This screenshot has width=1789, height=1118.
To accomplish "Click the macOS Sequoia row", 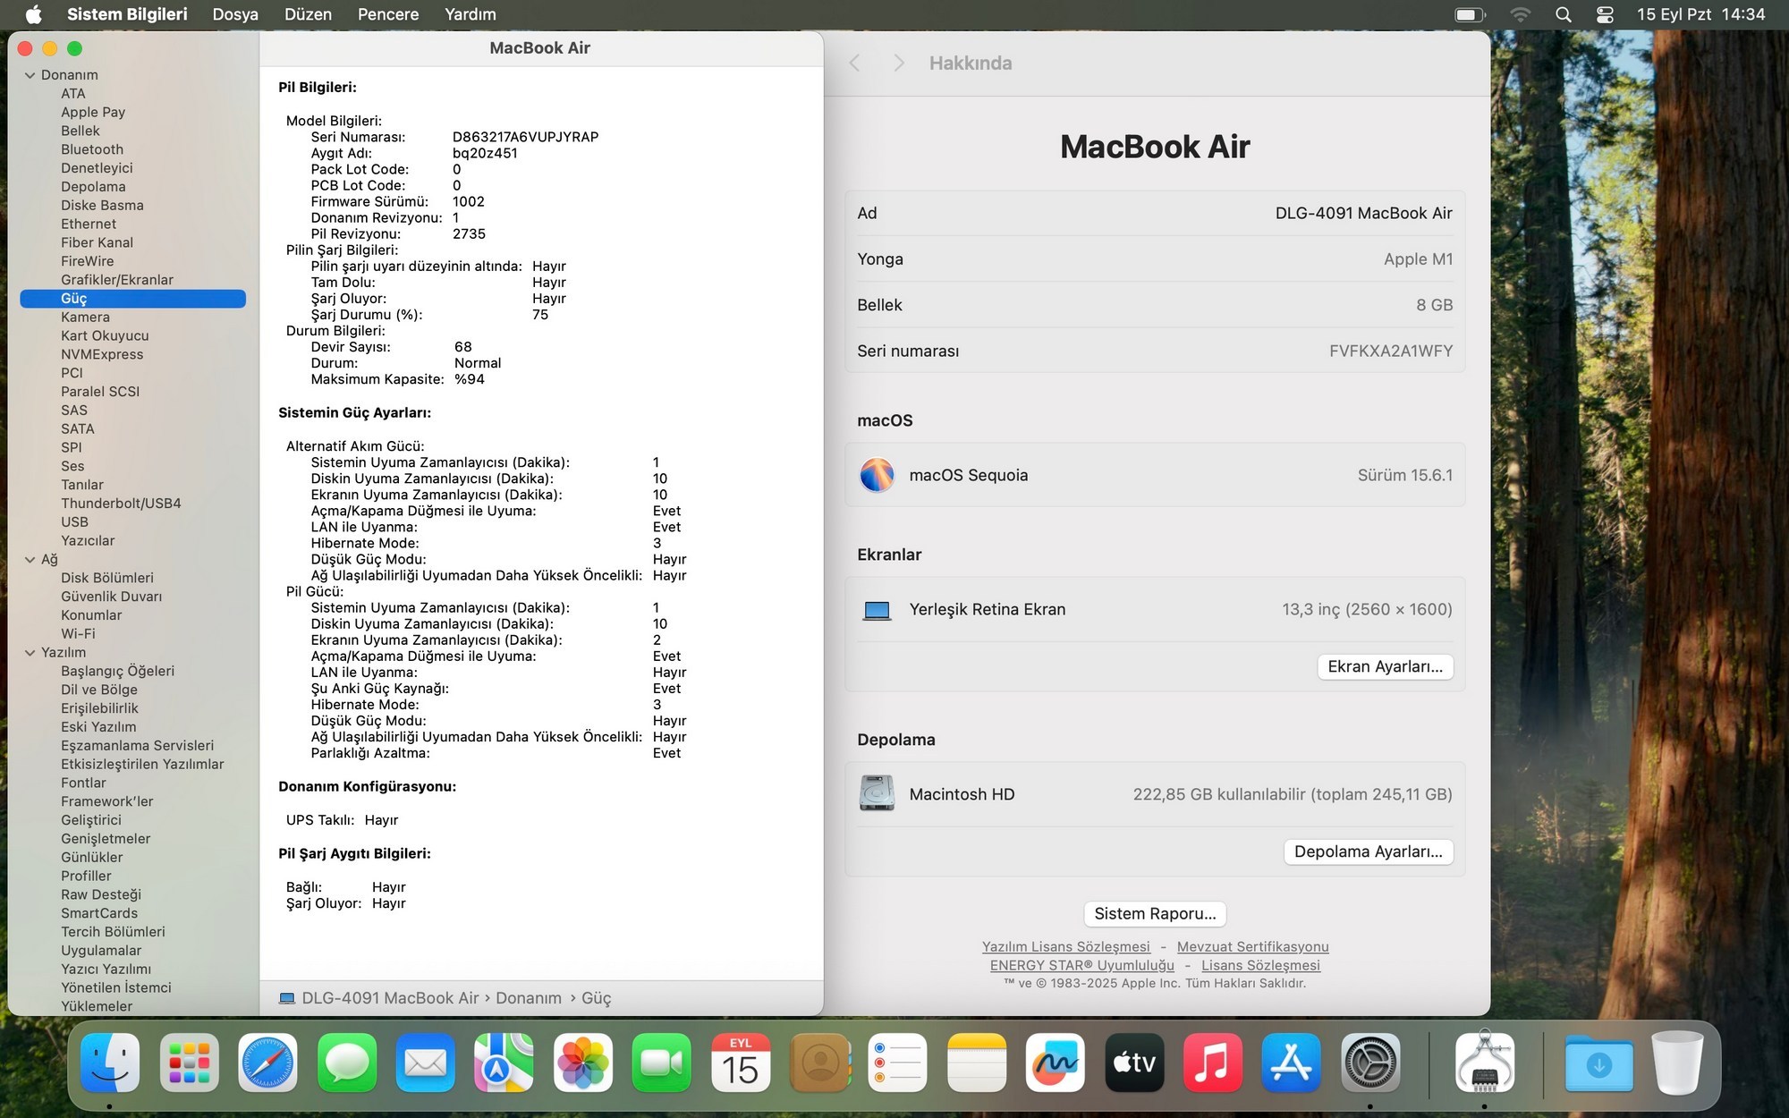I will tap(1155, 475).
